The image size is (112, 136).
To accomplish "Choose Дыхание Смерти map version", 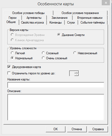I will click(x=59, y=35).
